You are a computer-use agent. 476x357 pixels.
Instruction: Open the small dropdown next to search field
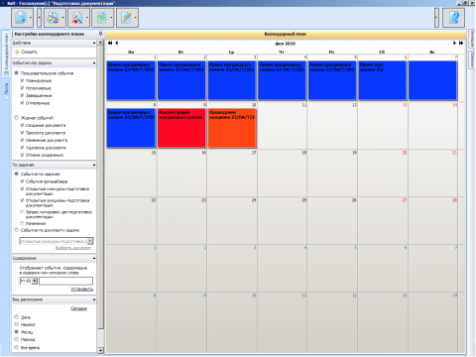[x=35, y=281]
